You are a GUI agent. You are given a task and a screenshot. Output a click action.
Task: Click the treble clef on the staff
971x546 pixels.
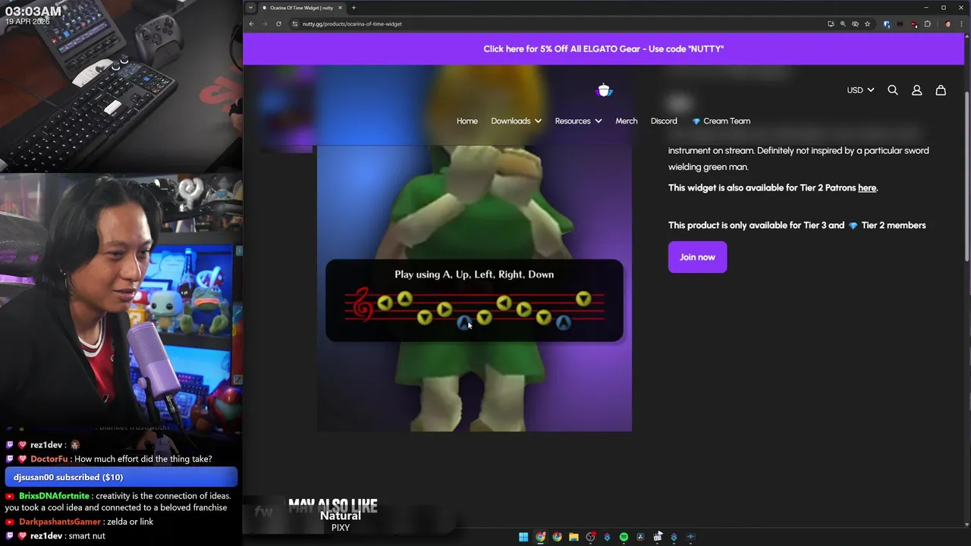coord(363,304)
